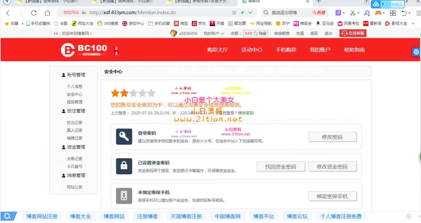Screen dimensions: 421x223
Task: Toggle hide balance (隐藏)
Action: tap(262, 34)
